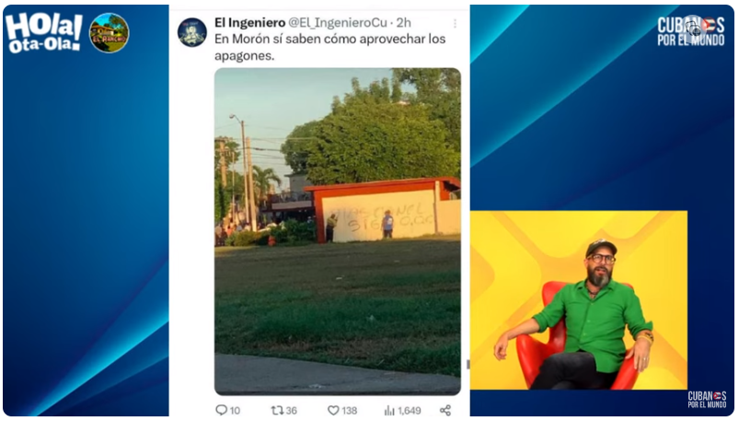Click El Ingeniero profile avatar

pyautogui.click(x=191, y=32)
